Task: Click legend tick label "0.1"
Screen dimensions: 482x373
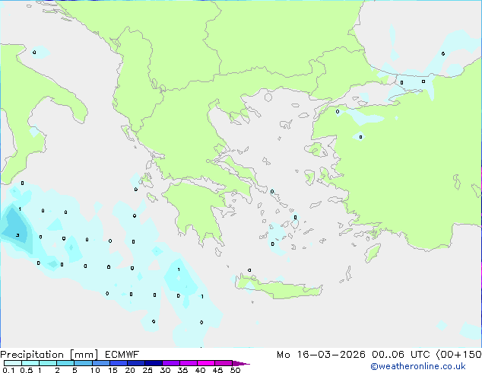Action: point(8,370)
